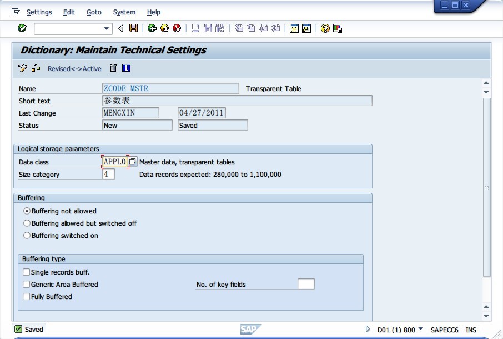
Task: Open the Customize Local Layout icon
Action: (338, 28)
